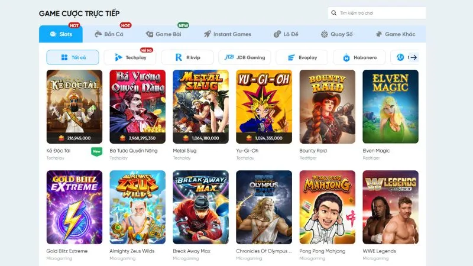
Task: Open the Elven Magic game thumbnail
Action: 390,106
